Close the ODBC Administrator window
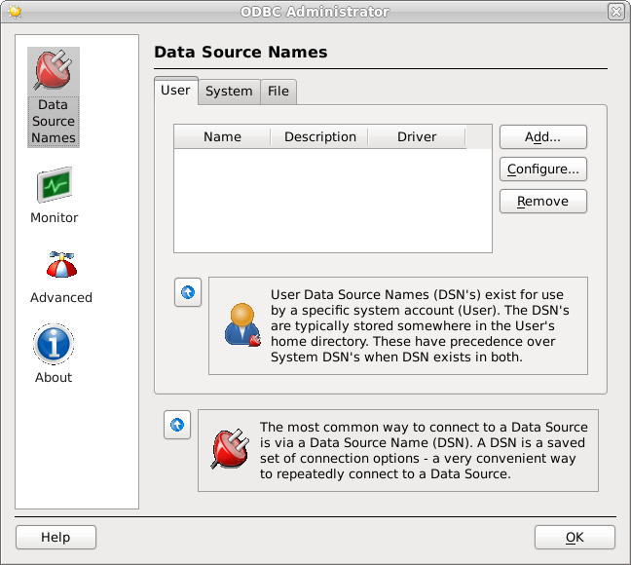The width and height of the screenshot is (631, 565). click(616, 12)
